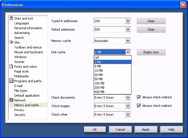Close the Preferences dialog window
The image size is (188, 138).
183,5
